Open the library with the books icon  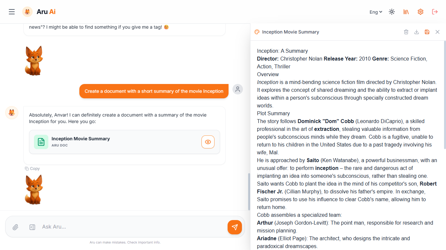pos(406,12)
